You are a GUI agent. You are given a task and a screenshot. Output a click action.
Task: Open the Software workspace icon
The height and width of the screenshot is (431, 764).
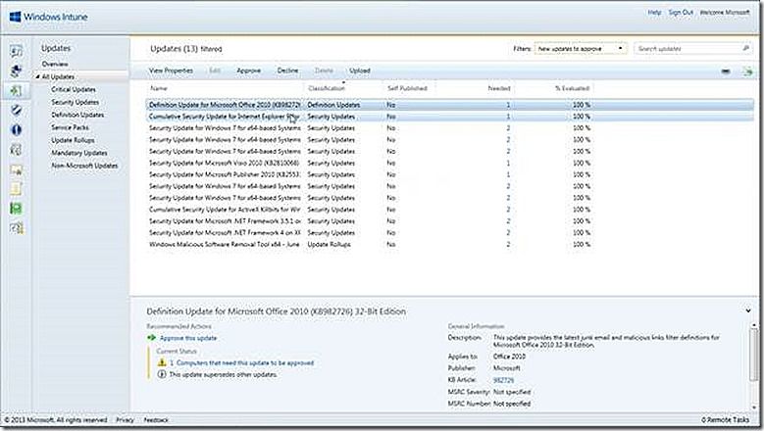[x=16, y=149]
